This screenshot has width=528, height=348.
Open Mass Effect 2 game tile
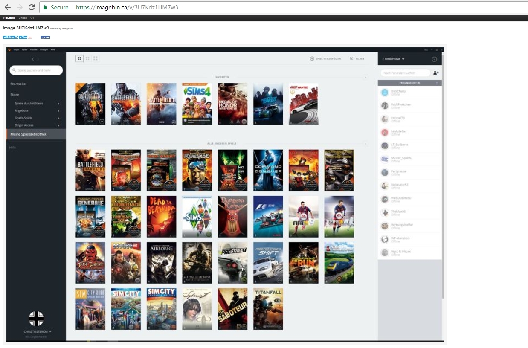coord(126,263)
